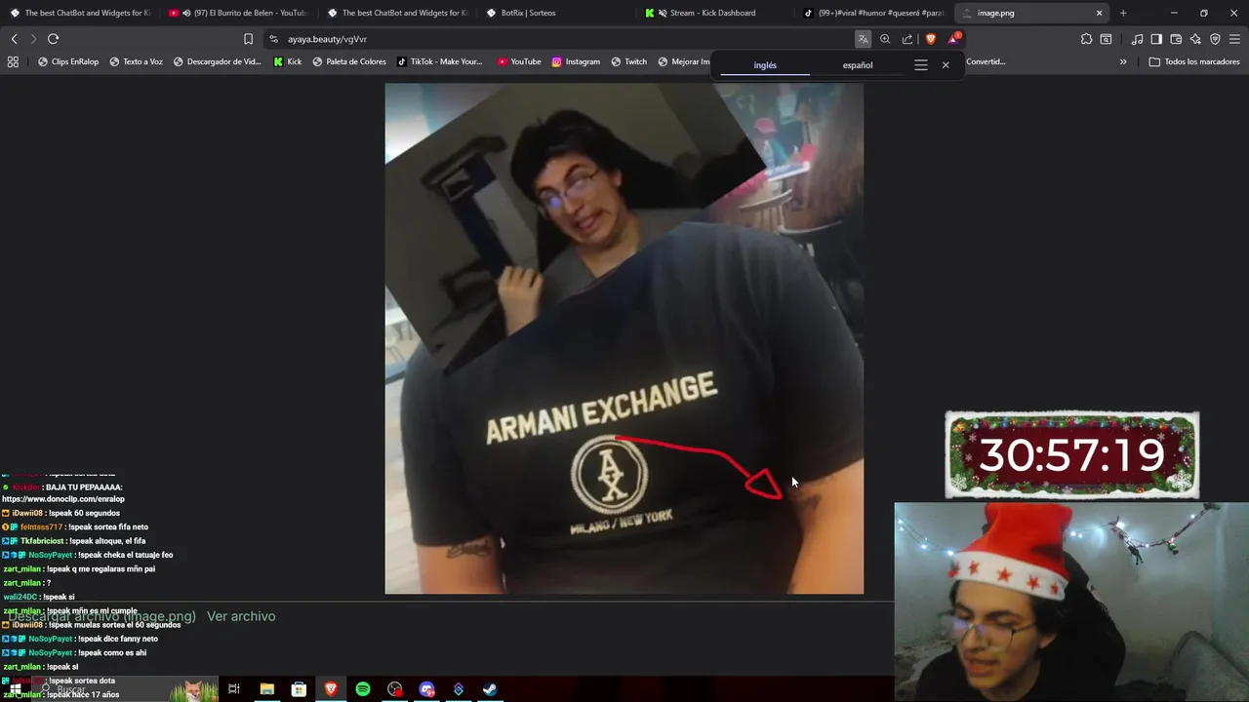Open the YouTube bookmark
This screenshot has width=1249, height=702.
pos(518,61)
